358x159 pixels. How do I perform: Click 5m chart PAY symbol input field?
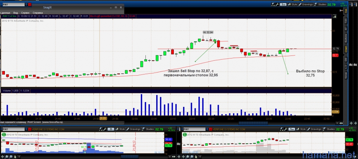[194, 129]
